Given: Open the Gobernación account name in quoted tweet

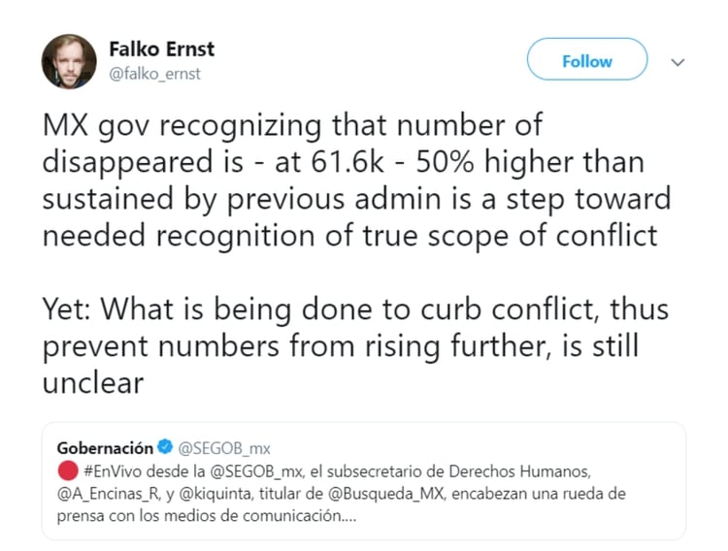Looking at the screenshot, I should 105,448.
